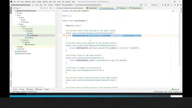Collapse the src folder
The image size is (192, 108).
point(15,15)
